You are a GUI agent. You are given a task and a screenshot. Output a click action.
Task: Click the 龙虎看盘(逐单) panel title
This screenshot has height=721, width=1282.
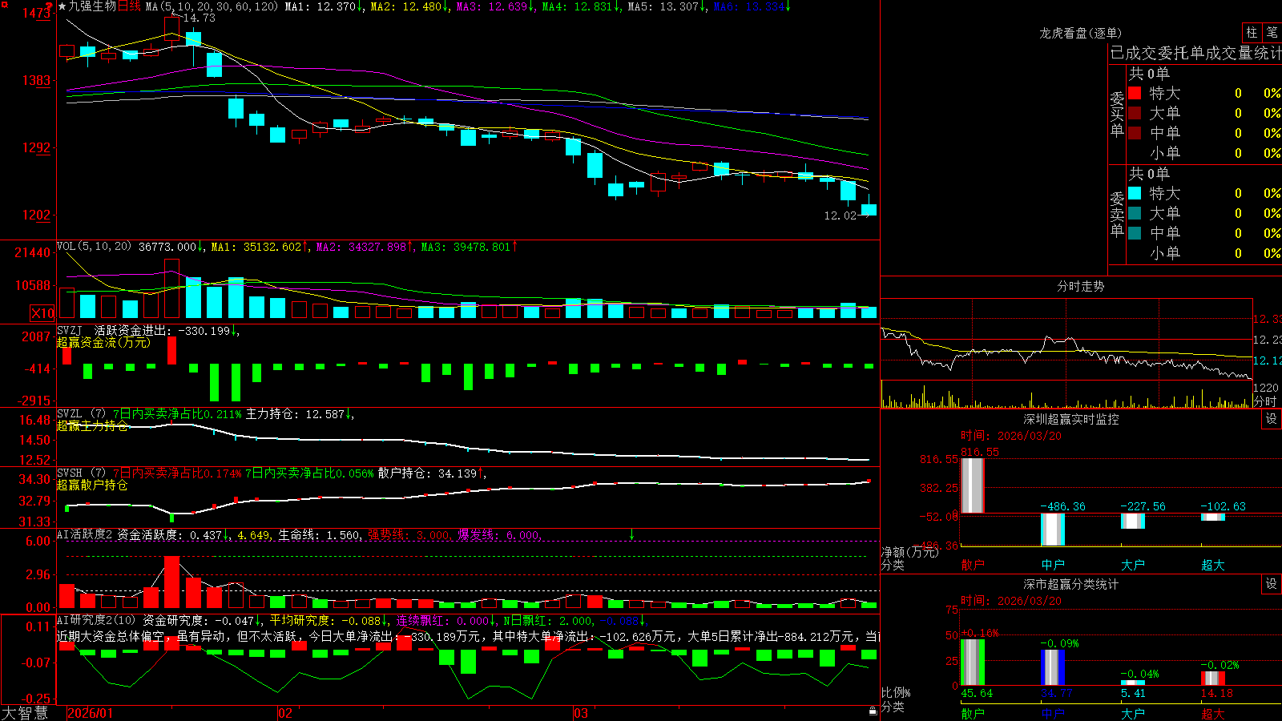click(1081, 33)
